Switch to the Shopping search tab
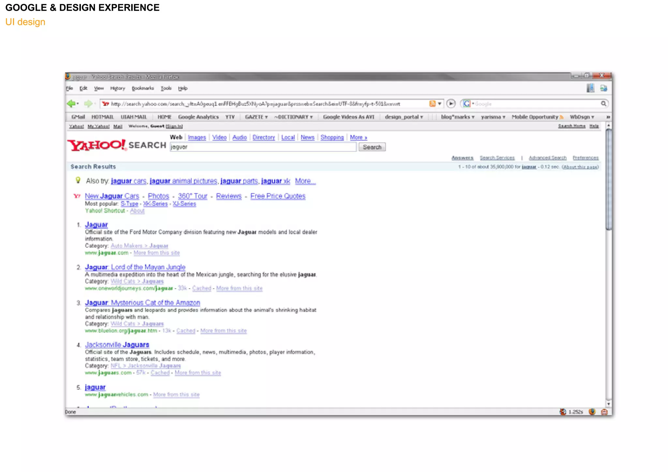 [332, 138]
